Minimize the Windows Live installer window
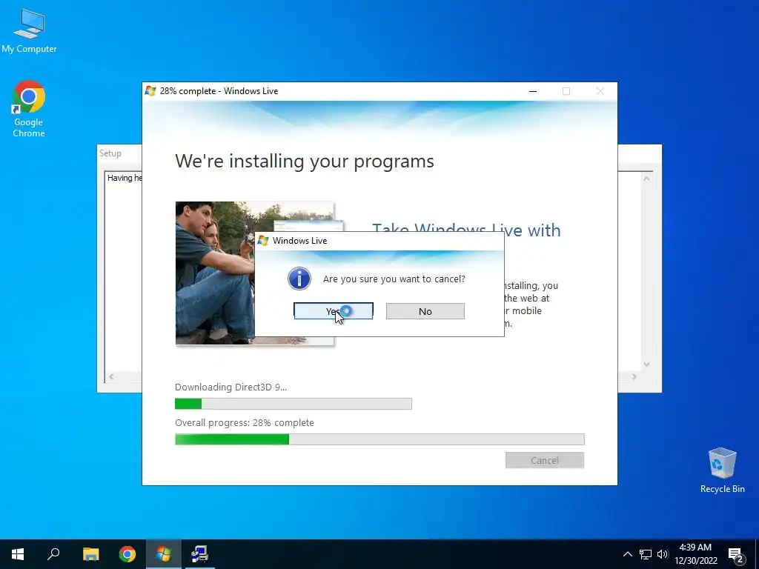The height and width of the screenshot is (569, 759). (x=533, y=91)
